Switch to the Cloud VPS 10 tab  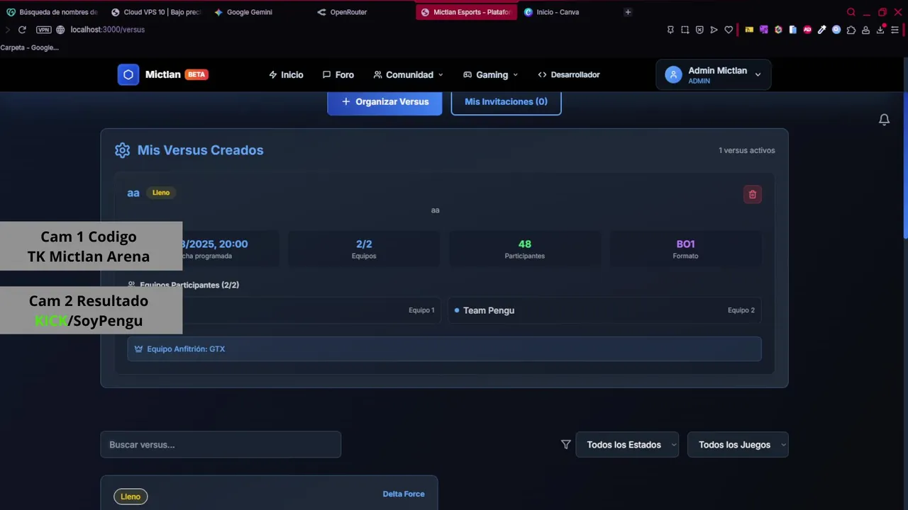156,12
